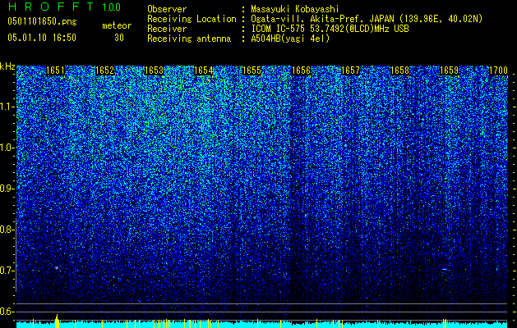Image resolution: width=517 pixels, height=328 pixels.
Task: Click the kHz axis unit label
Action: click(x=7, y=66)
